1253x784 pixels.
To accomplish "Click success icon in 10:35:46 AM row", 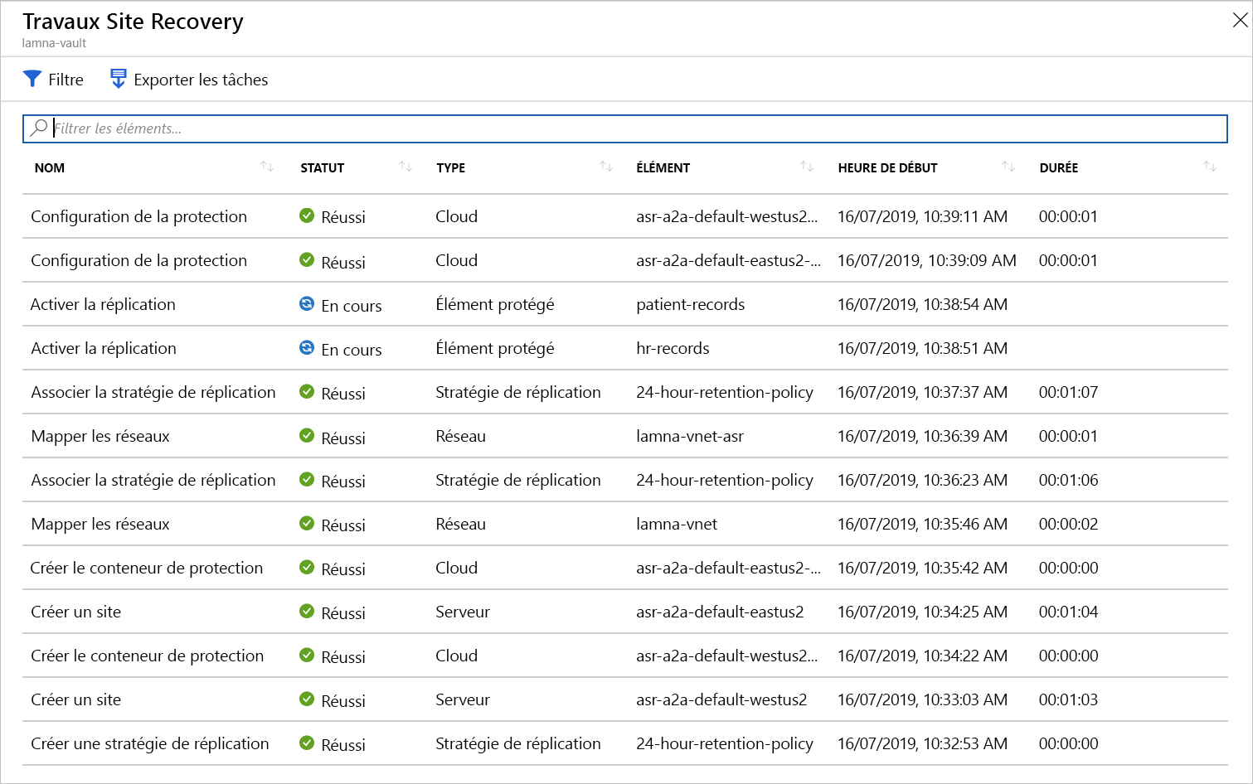I will point(307,523).
